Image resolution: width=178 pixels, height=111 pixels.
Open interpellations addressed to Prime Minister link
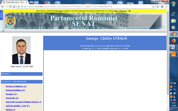coord(23,102)
